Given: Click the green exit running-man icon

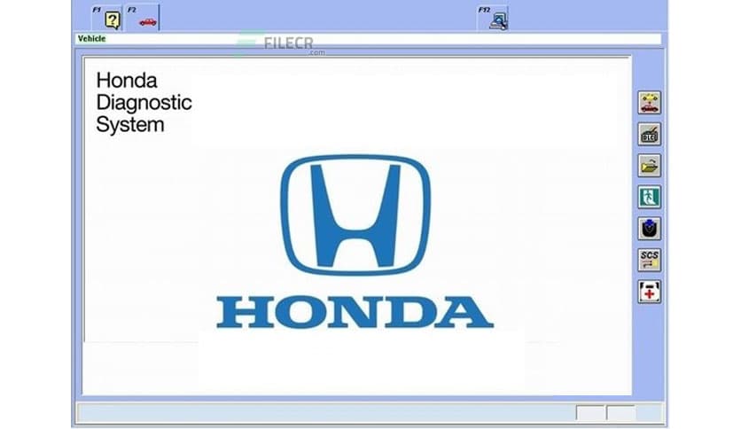Looking at the screenshot, I should [x=650, y=197].
